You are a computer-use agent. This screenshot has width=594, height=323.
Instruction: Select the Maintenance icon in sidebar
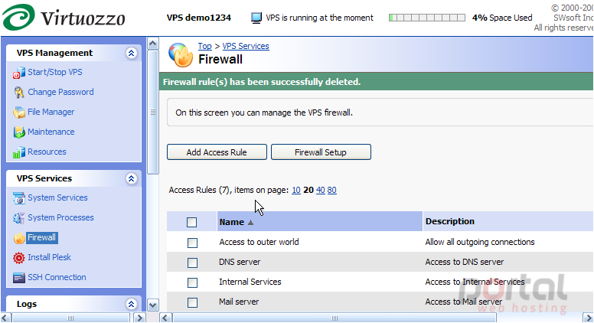[x=19, y=132]
